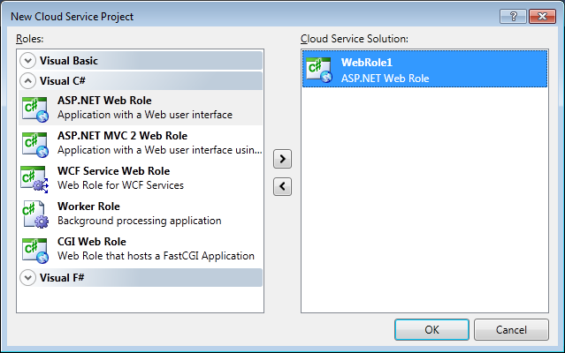Remove role with left arrow button
The width and height of the screenshot is (565, 353).
click(x=282, y=185)
